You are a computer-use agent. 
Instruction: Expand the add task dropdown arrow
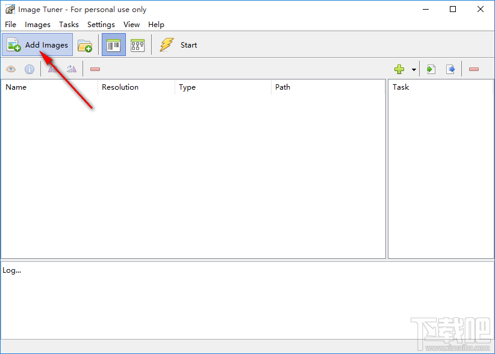tap(414, 69)
